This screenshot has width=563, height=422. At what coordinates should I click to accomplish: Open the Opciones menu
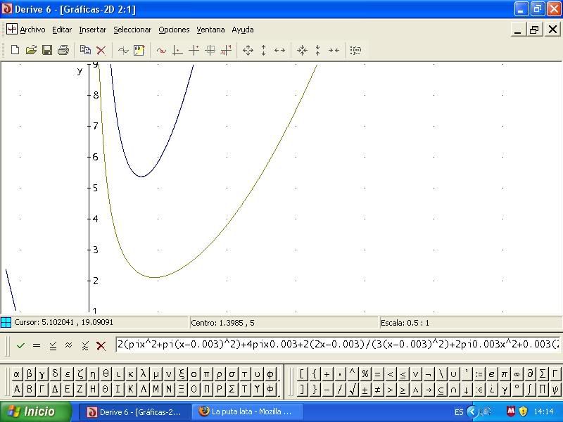(174, 30)
